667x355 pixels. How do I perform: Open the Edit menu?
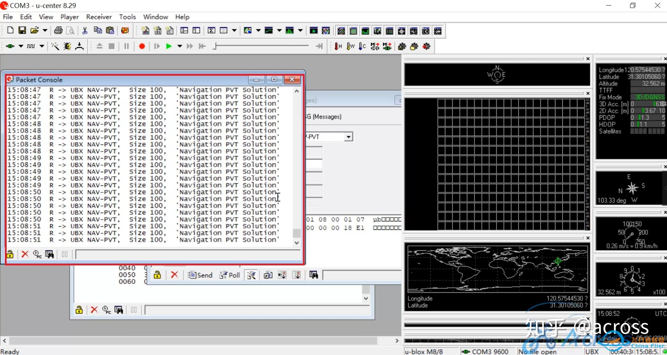26,17
